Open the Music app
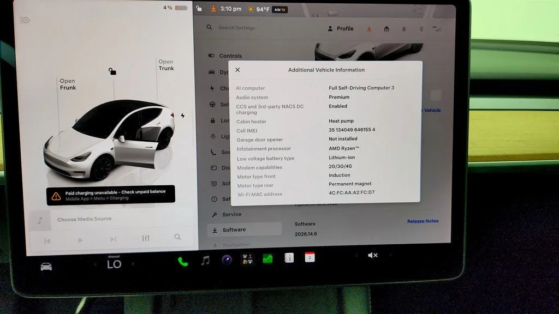This screenshot has width=559, height=314. 205,261
